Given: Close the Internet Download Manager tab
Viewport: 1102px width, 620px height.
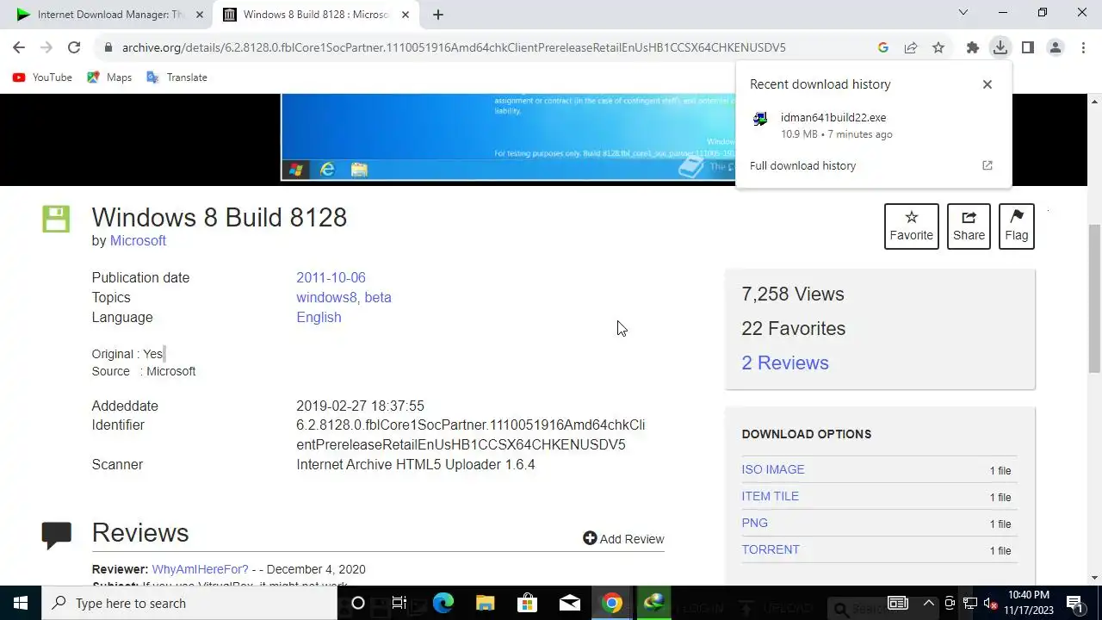Looking at the screenshot, I should click(x=200, y=15).
